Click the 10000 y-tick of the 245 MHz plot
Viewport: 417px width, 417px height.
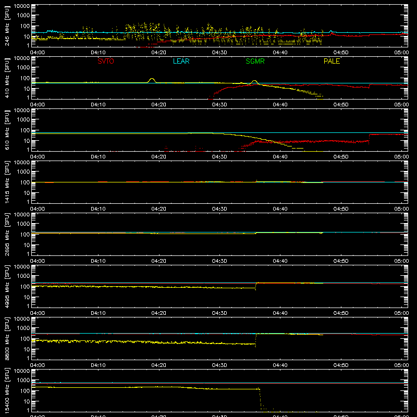(22, 6)
